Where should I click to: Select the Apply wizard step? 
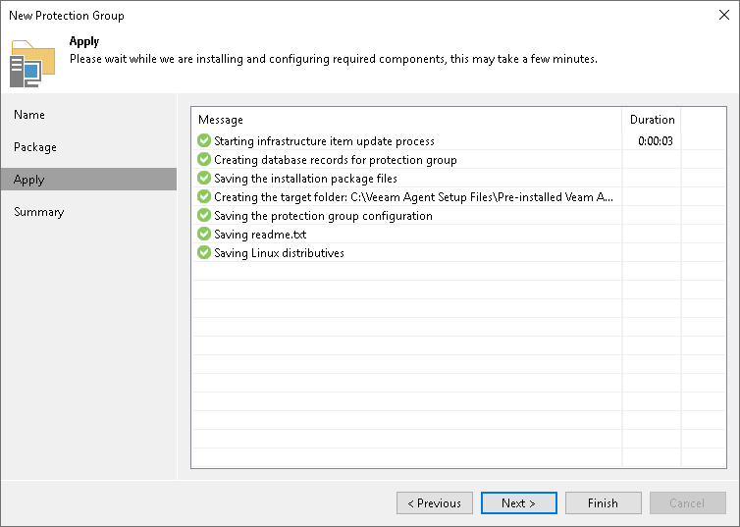pyautogui.click(x=88, y=180)
